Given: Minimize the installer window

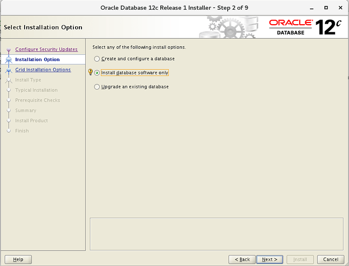Looking at the screenshot, I should [311, 8].
